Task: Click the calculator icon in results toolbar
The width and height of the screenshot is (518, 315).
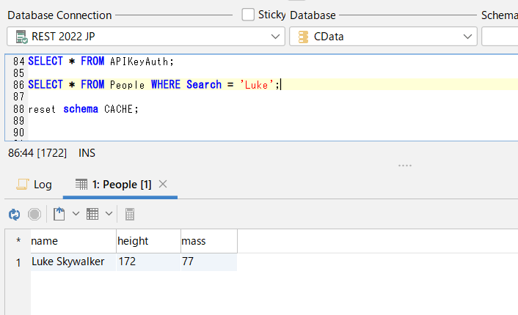Action: click(x=130, y=215)
